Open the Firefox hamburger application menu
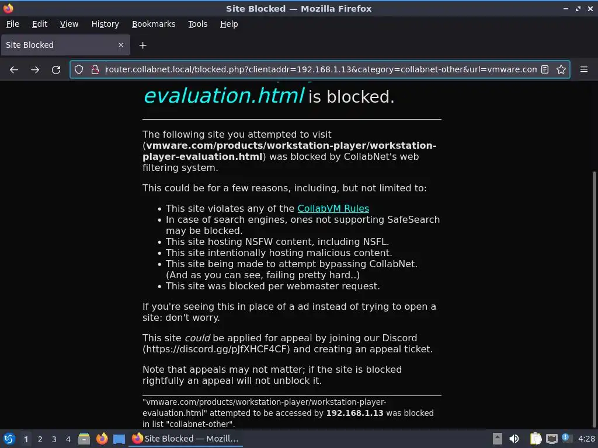Screen dimensions: 598x448 [584, 69]
